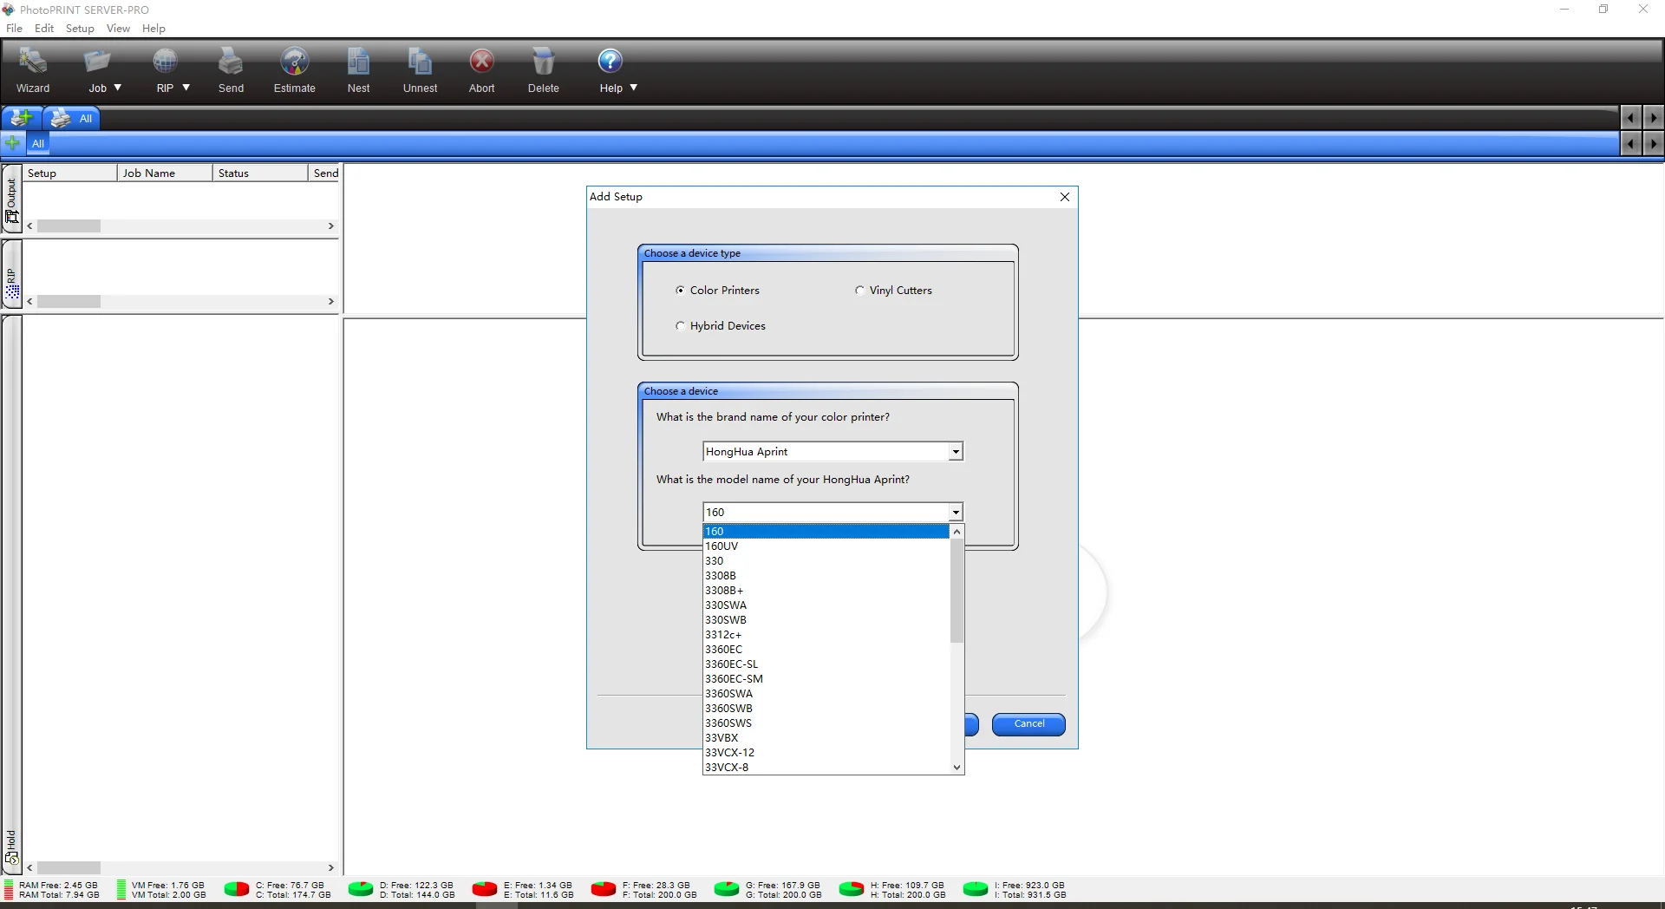Choose model 3312c+ from the list

(x=826, y=635)
